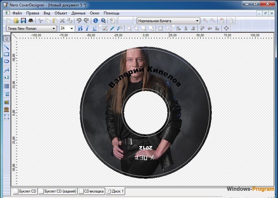
Task: Select the bent artistic text tool
Action: 6,70
